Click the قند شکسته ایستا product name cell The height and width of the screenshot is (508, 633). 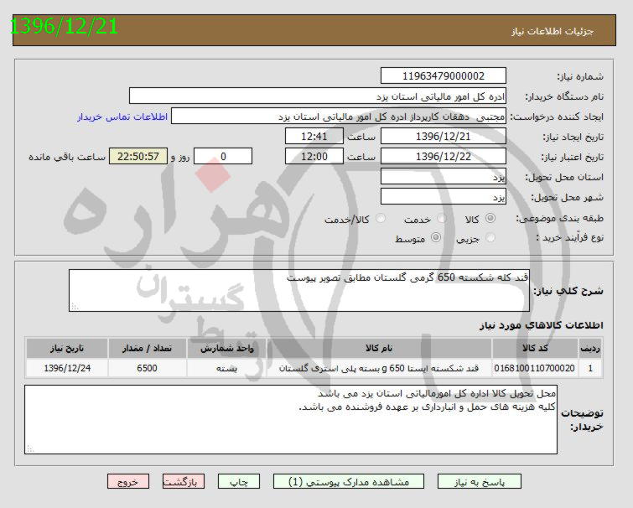tap(379, 368)
